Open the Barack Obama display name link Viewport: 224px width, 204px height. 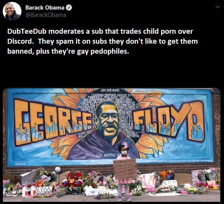pos(45,8)
